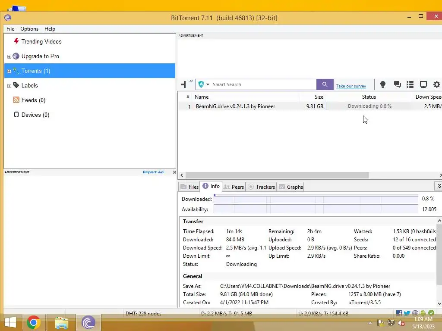The image size is (442, 331).
Task: Click the Trending Videos lightning icon
Action: click(16, 41)
